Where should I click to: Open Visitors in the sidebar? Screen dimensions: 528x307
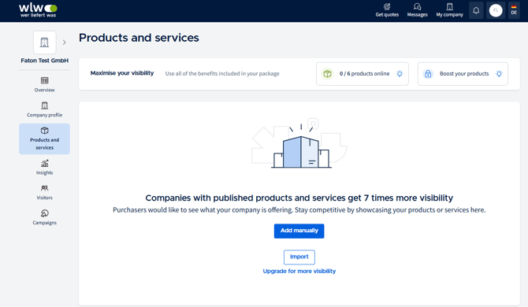point(44,192)
